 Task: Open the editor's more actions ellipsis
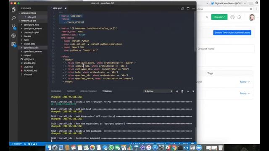pyautogui.click(x=193, y=8)
